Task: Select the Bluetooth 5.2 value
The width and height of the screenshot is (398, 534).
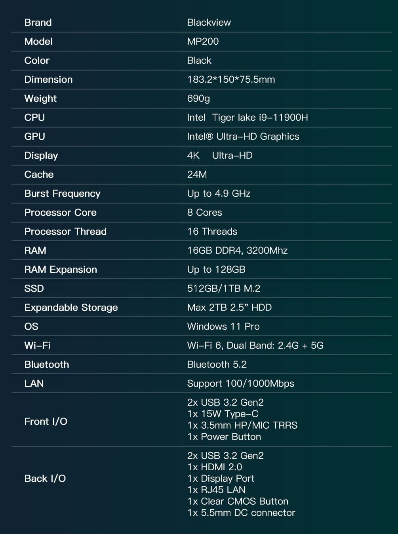Action: [217, 365]
